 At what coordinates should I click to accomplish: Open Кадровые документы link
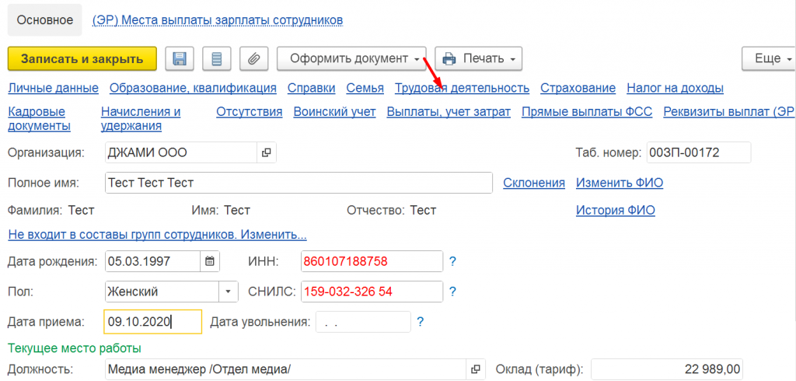[40, 119]
